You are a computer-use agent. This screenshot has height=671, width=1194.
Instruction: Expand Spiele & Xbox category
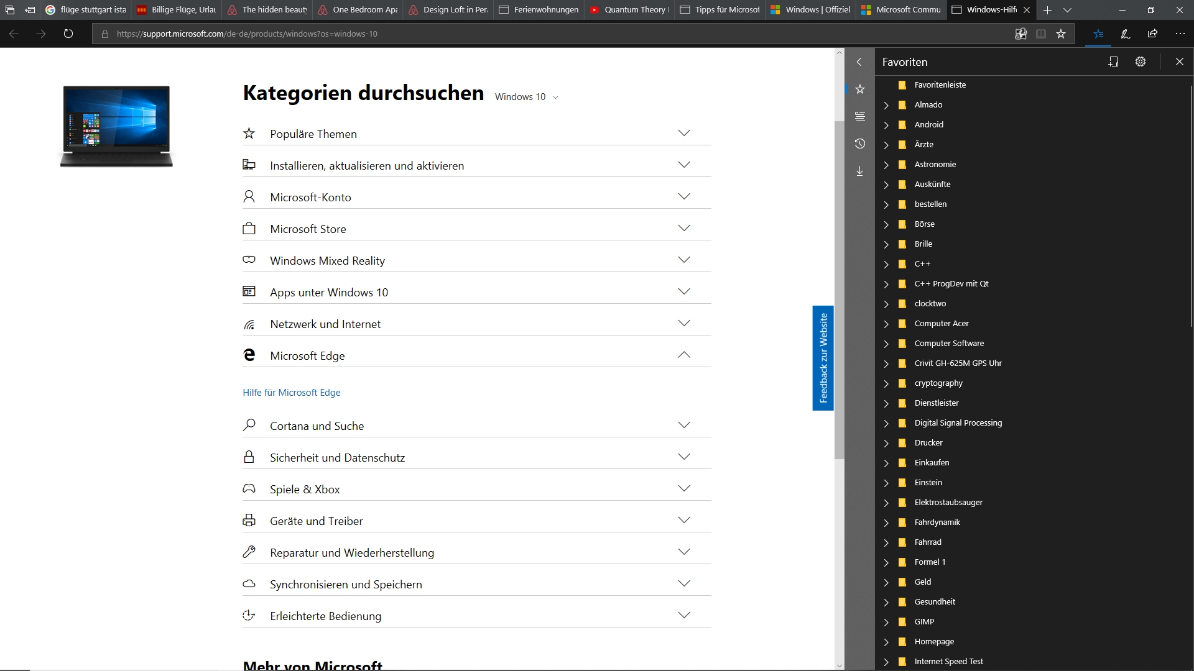click(476, 489)
